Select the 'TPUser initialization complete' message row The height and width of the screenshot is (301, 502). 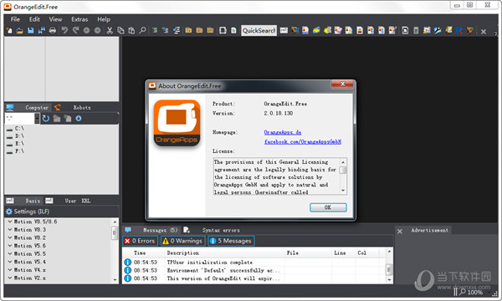(x=254, y=263)
